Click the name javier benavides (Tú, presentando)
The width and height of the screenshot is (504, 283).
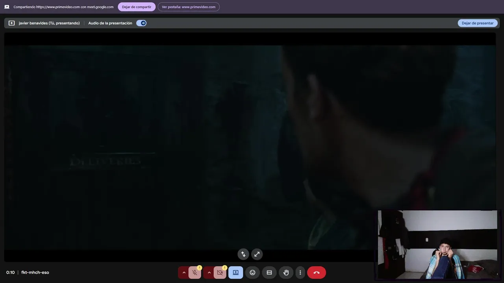(49, 23)
